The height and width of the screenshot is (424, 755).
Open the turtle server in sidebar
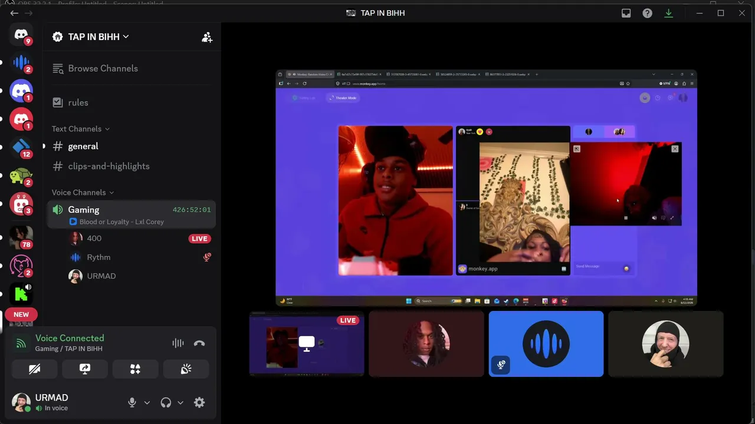pos(21,175)
